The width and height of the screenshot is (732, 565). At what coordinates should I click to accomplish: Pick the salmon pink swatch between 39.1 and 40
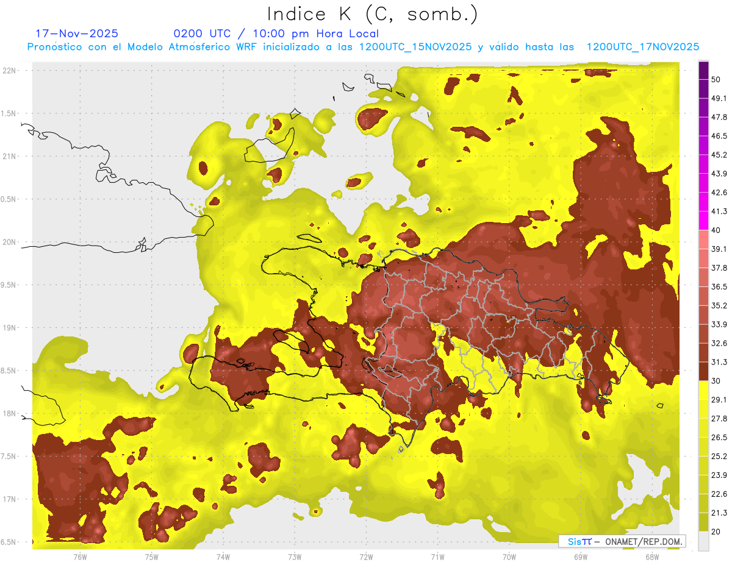703,240
